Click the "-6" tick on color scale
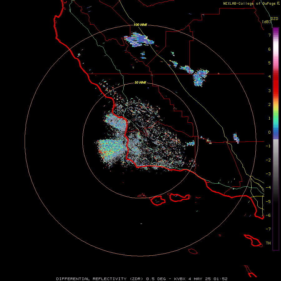281x281 pixels. pos(268,215)
